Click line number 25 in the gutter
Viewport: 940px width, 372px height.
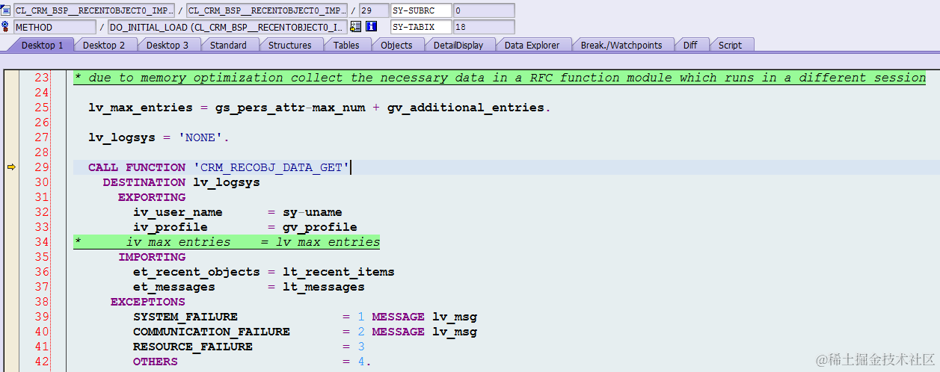pyautogui.click(x=41, y=108)
